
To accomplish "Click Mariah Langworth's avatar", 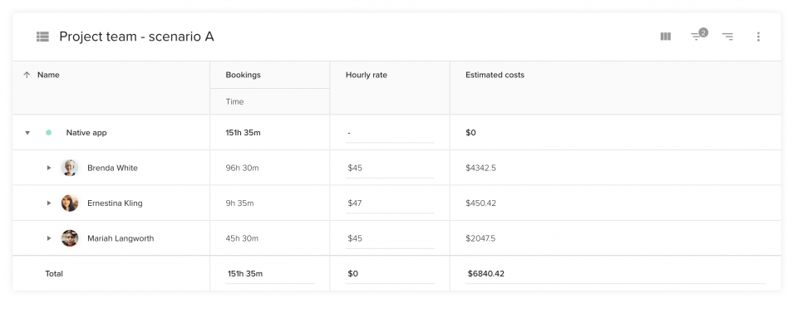I will pos(70,237).
